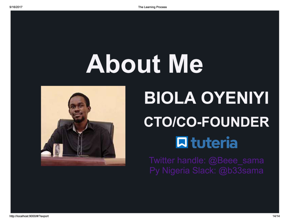Click the crystal glass block on the desk
Image resolution: width=289 pixels, height=223 pixels.
pyautogui.click(x=58, y=150)
